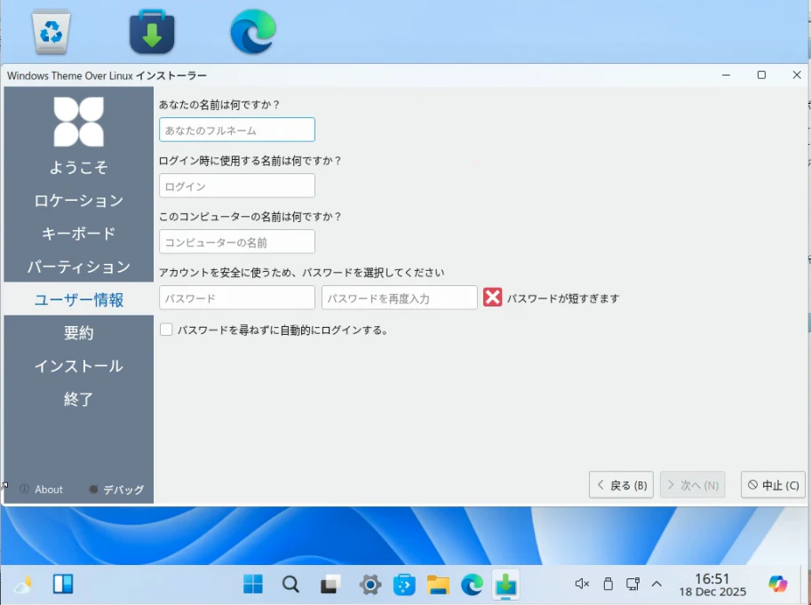
Task: Focus the パスワードを再度入力 confirm password field
Action: pyautogui.click(x=400, y=298)
